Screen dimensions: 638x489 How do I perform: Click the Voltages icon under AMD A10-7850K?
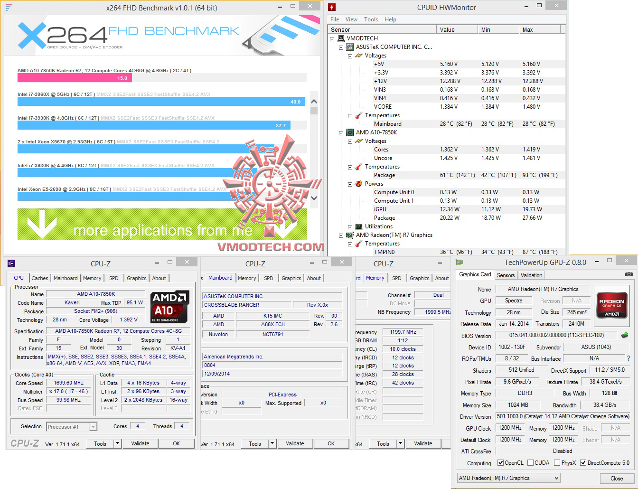point(359,141)
